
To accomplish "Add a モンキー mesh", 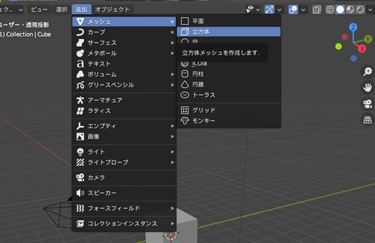I will [229, 121].
